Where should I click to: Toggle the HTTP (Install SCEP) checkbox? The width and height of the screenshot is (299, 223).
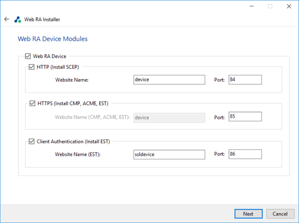coord(32,67)
